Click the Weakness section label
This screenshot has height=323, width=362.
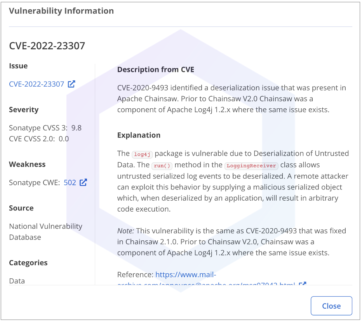27,164
